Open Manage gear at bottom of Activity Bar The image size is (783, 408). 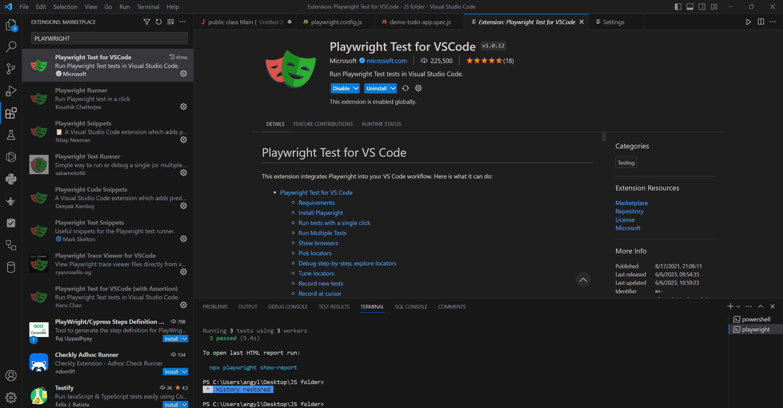tap(11, 397)
